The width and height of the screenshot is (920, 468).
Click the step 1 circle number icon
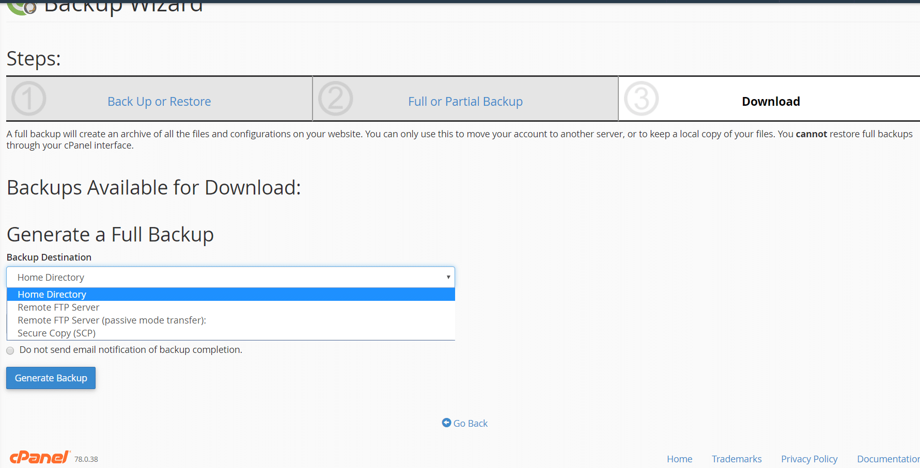[x=29, y=99]
